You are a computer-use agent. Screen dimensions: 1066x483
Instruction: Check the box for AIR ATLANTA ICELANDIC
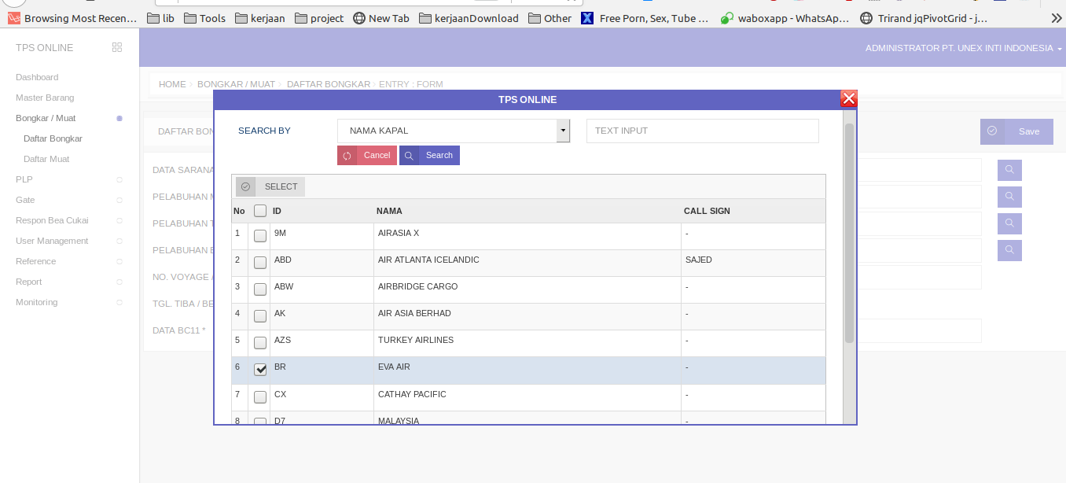(x=260, y=263)
